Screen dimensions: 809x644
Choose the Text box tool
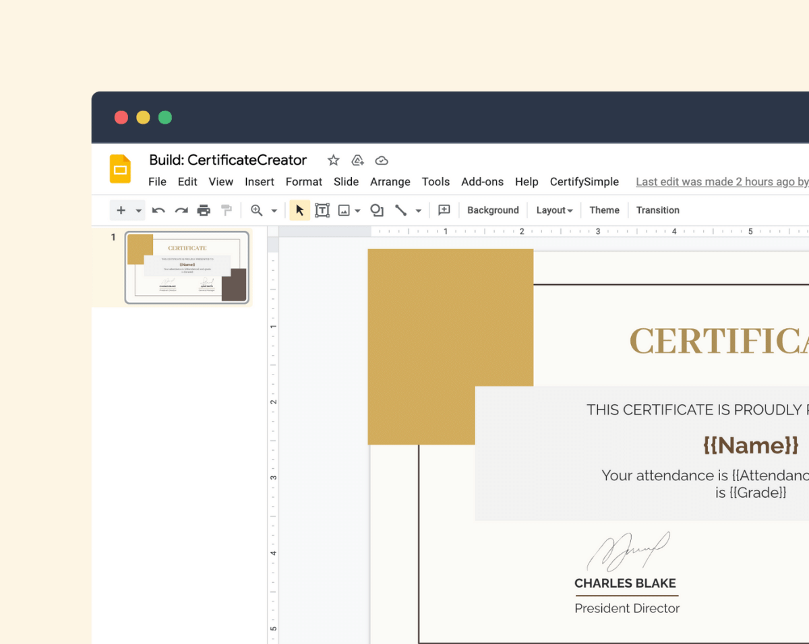[x=322, y=210]
